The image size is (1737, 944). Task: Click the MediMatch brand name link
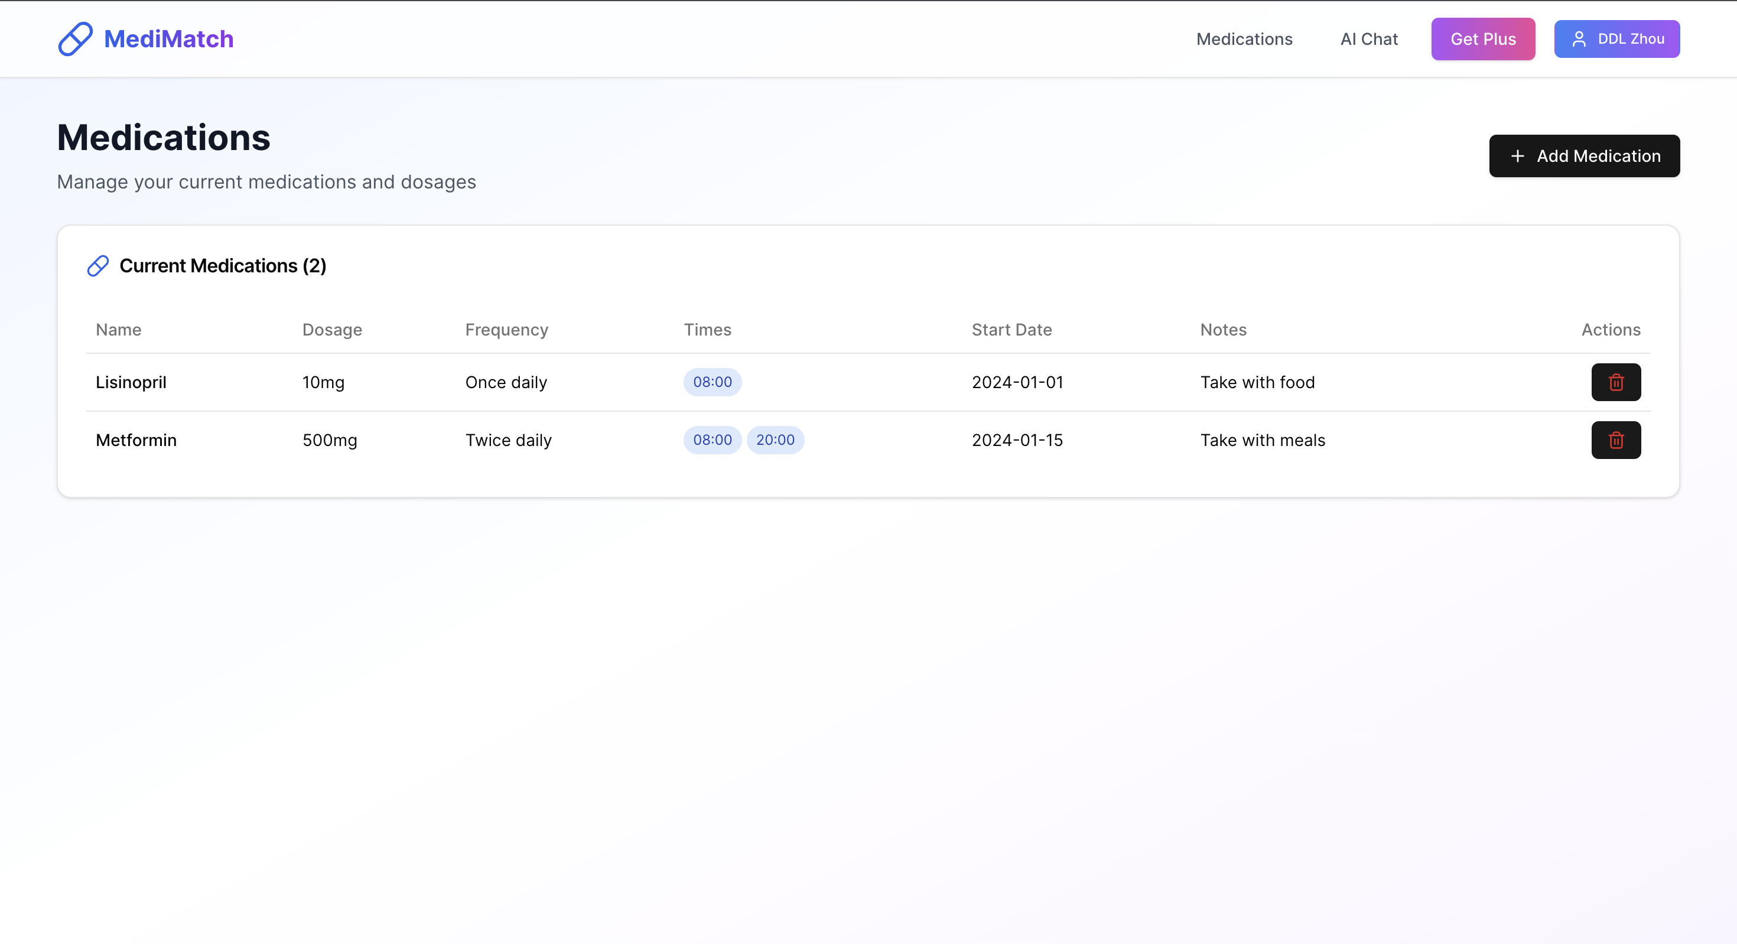pyautogui.click(x=168, y=39)
